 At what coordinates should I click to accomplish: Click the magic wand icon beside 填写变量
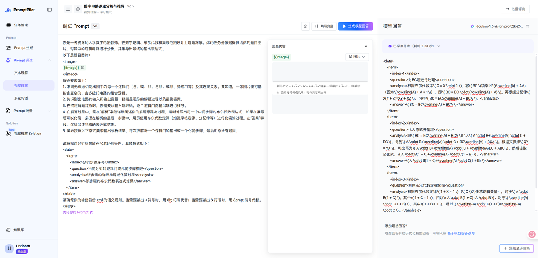coord(306,26)
